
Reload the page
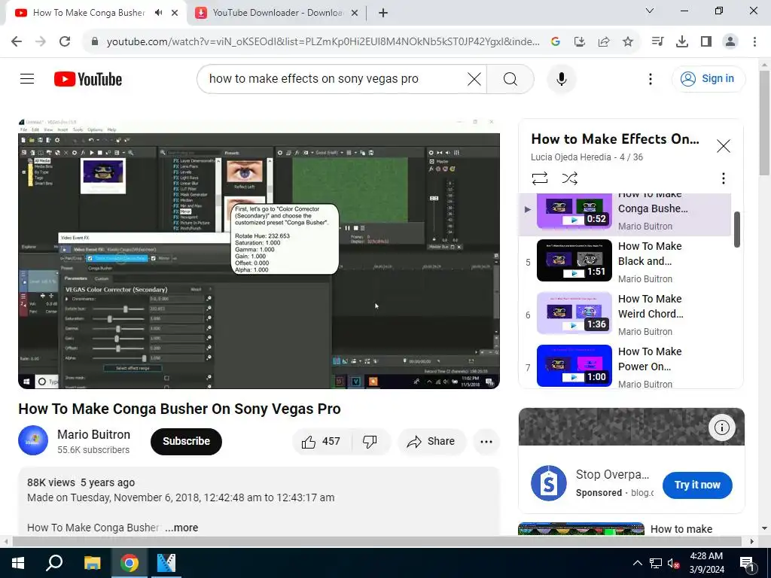click(x=65, y=41)
